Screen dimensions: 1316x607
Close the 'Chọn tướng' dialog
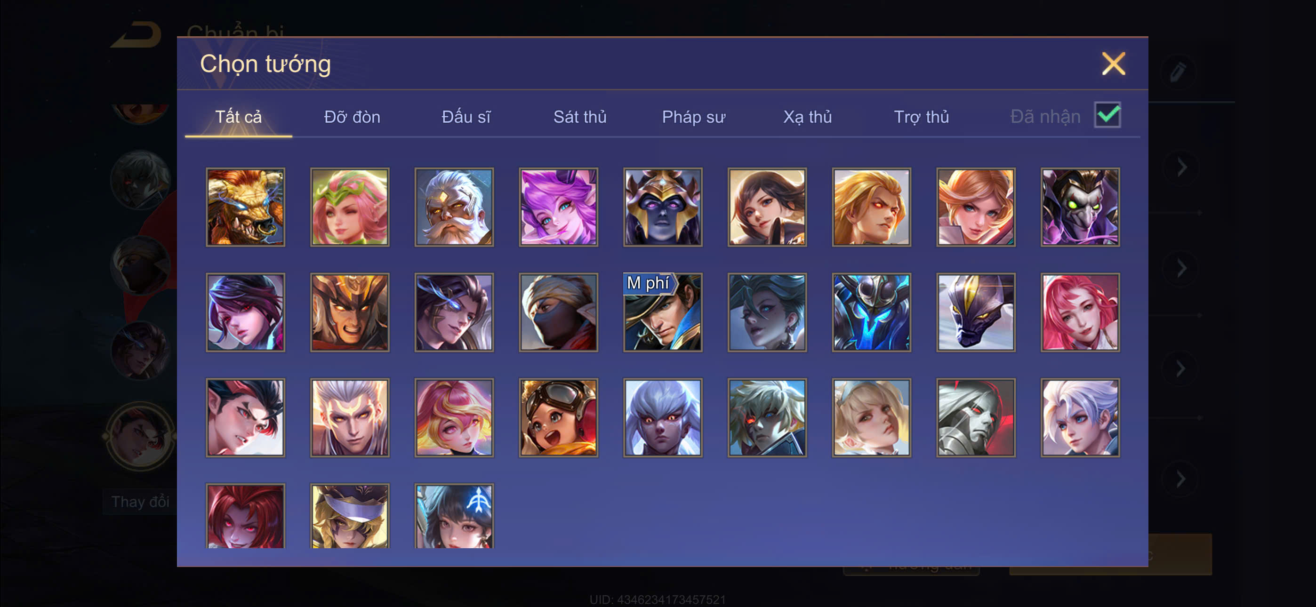(x=1113, y=64)
